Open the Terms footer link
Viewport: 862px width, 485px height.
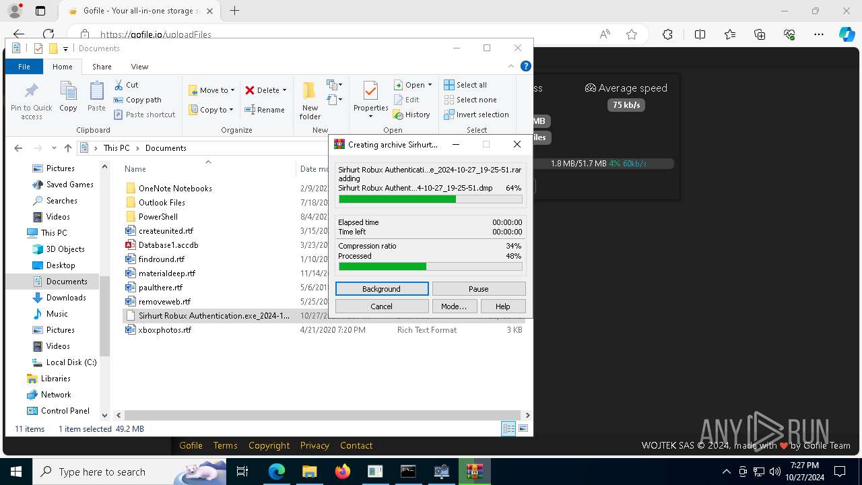[x=225, y=445]
